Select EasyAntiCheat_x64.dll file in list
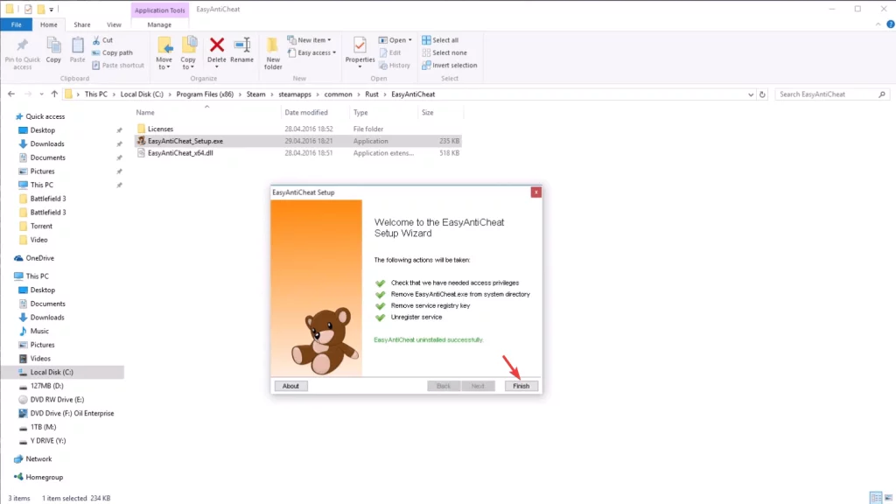The image size is (896, 504). (x=180, y=152)
